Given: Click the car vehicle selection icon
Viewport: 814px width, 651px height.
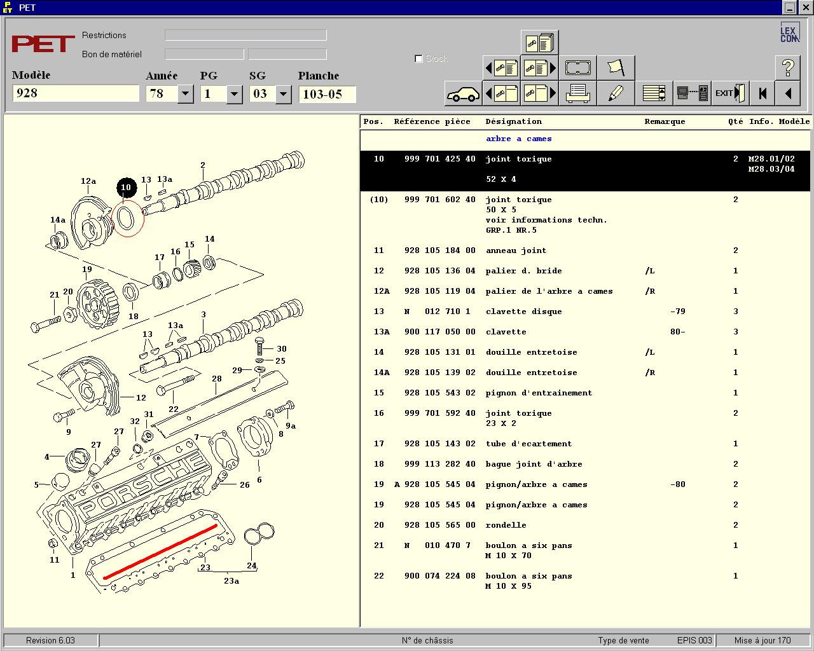Looking at the screenshot, I should pyautogui.click(x=463, y=93).
